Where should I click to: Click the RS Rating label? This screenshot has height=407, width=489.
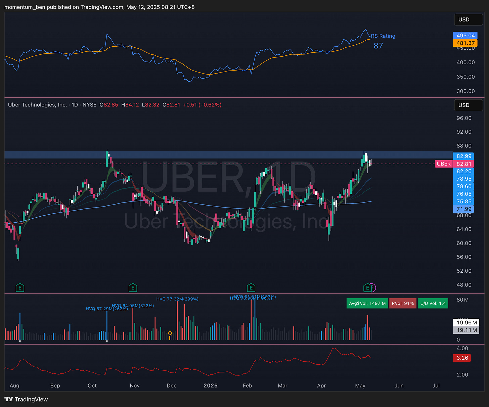383,36
